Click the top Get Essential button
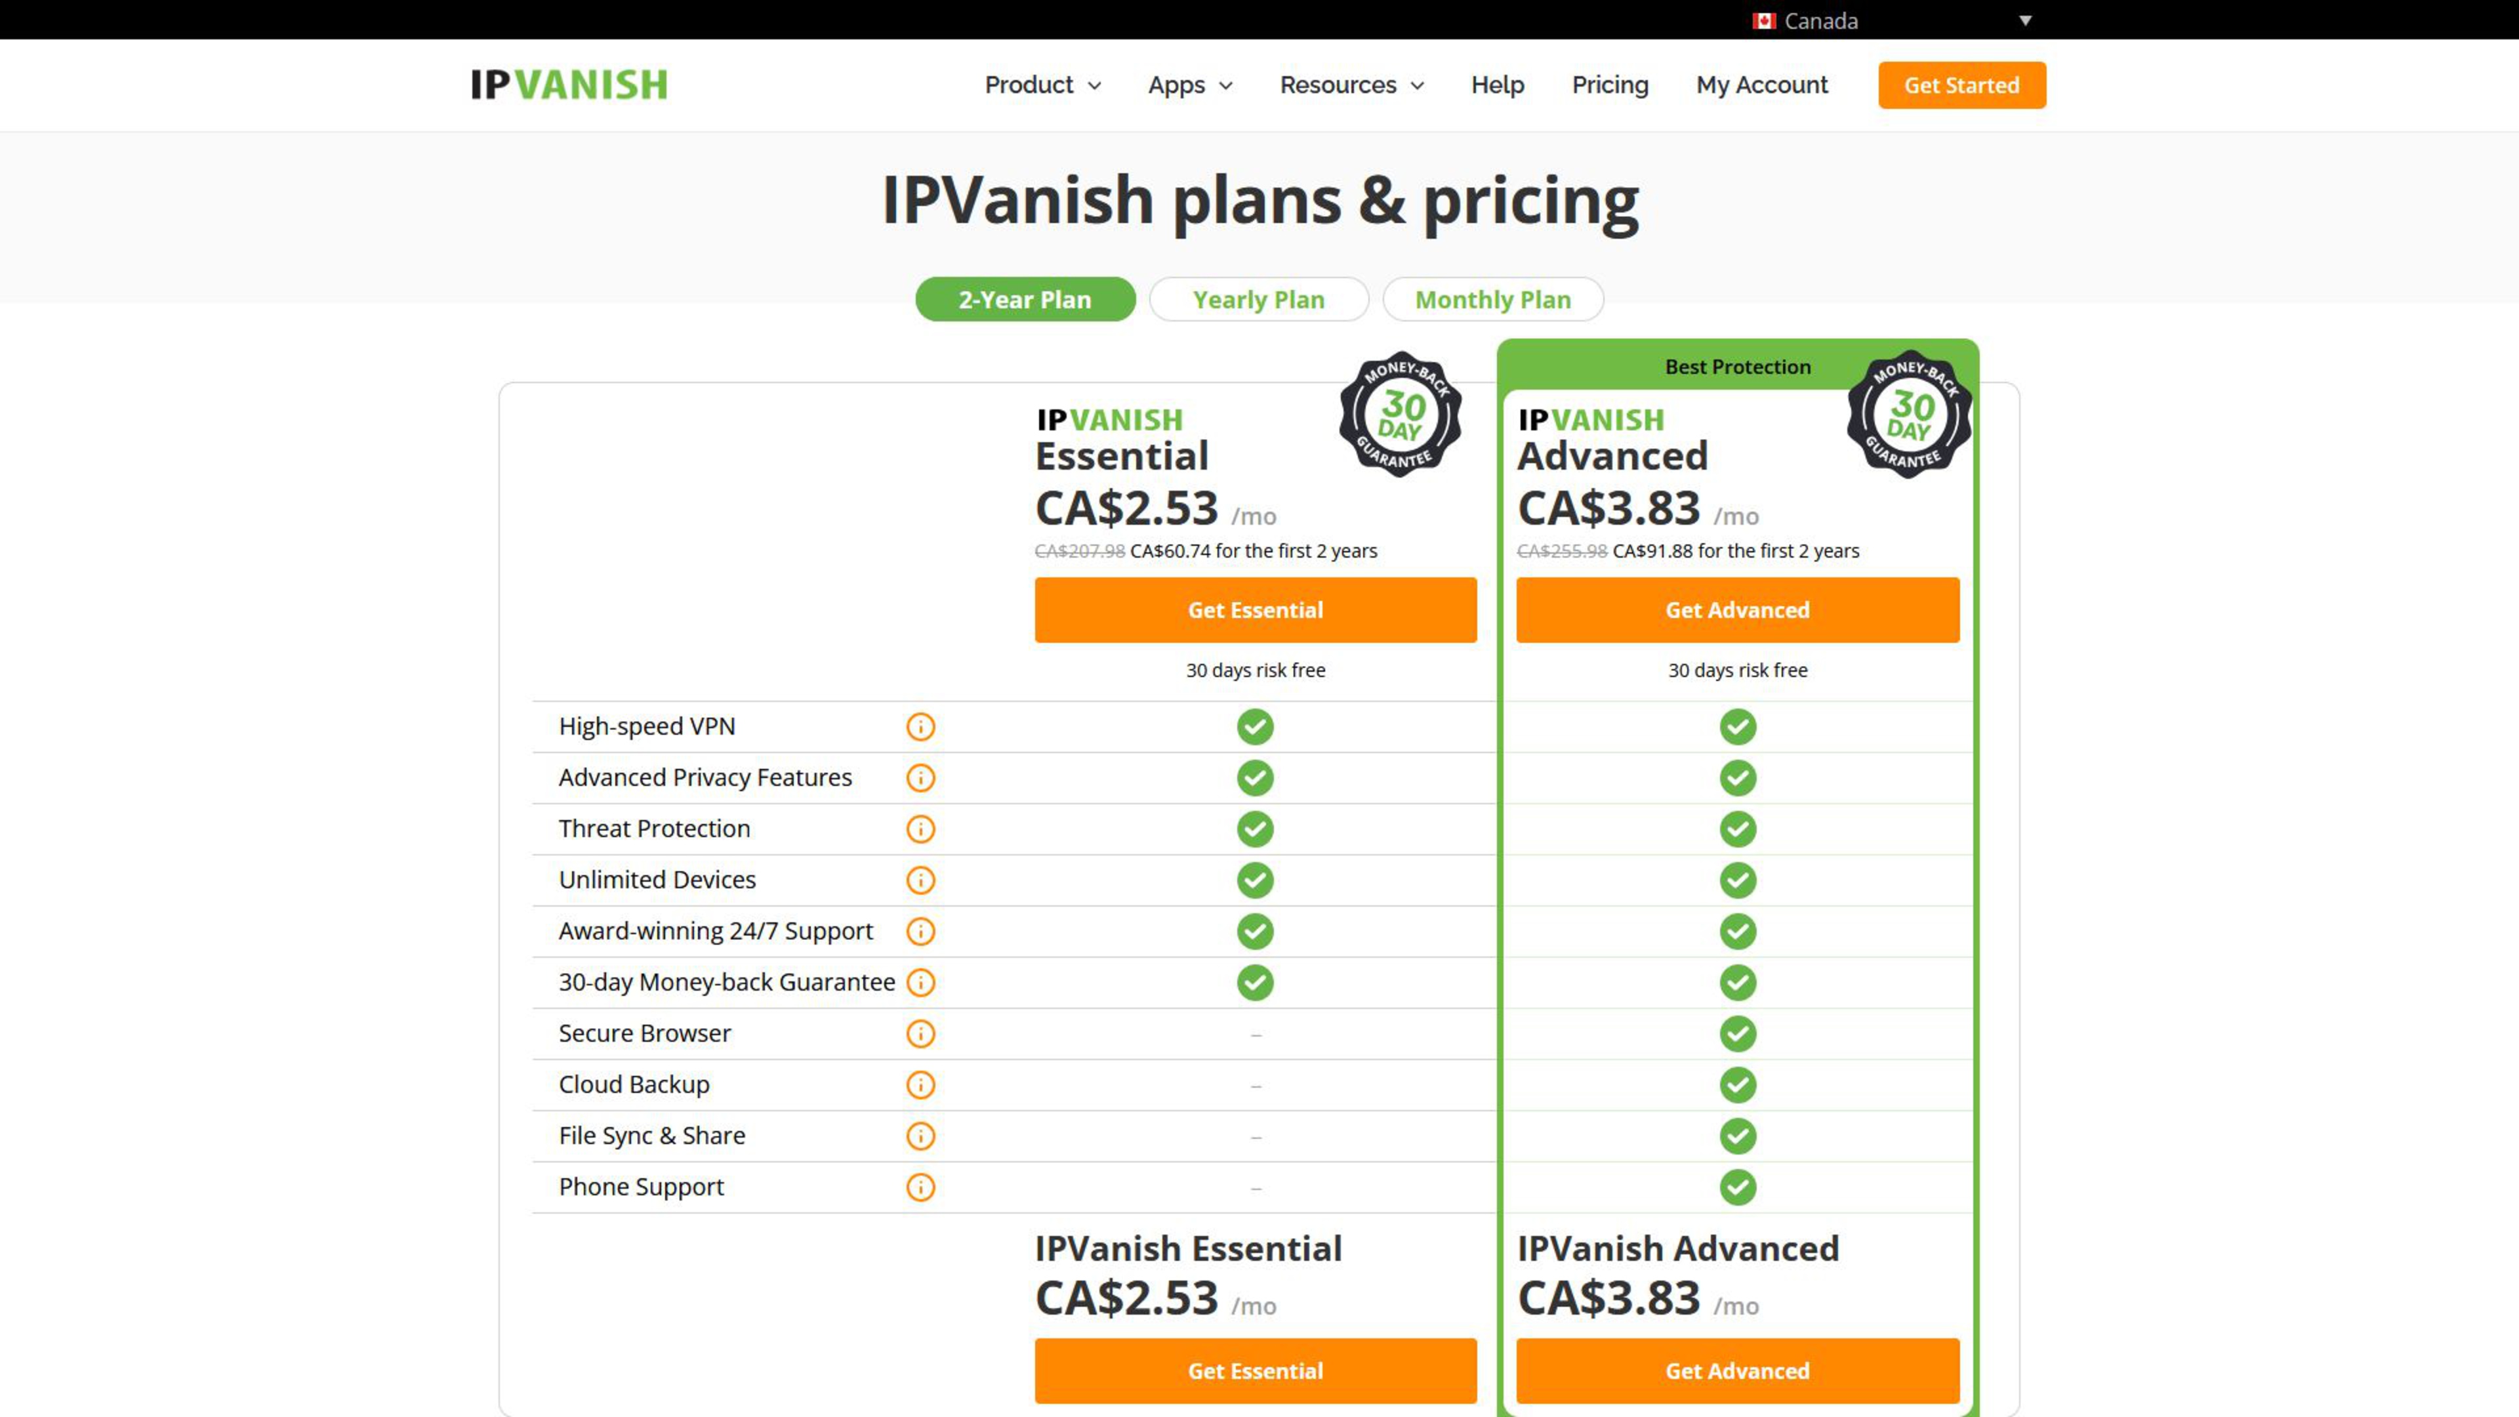 point(1256,610)
